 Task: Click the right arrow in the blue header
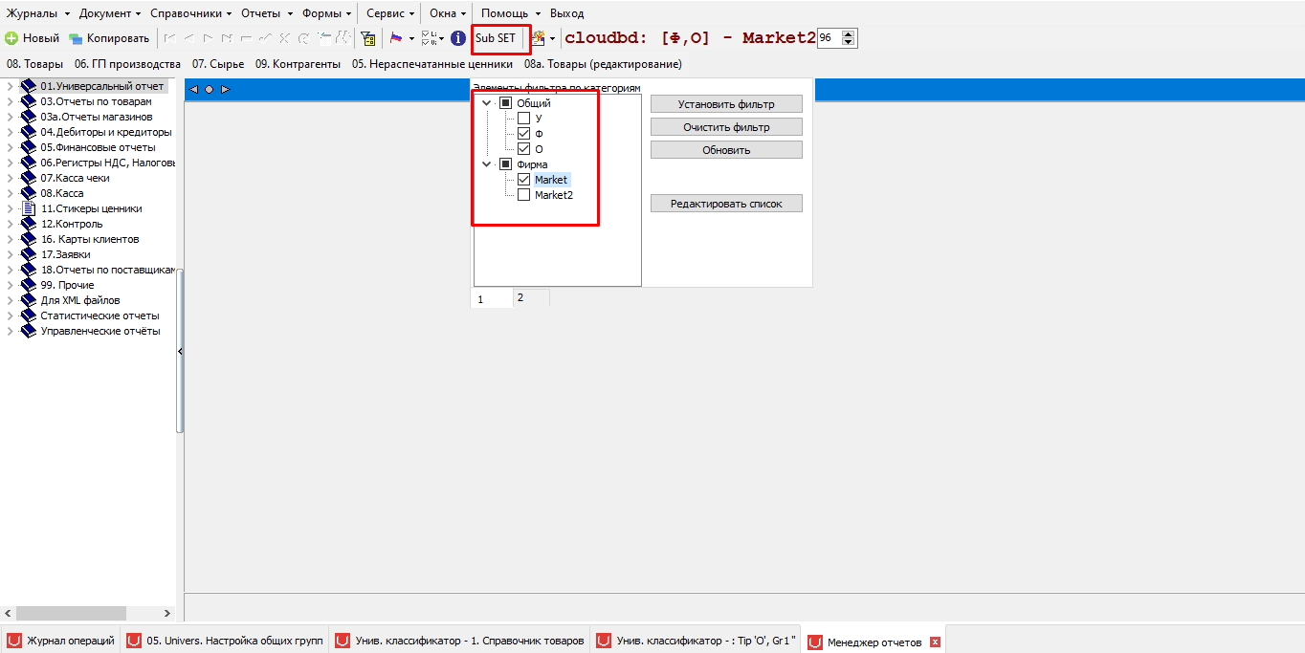(226, 90)
